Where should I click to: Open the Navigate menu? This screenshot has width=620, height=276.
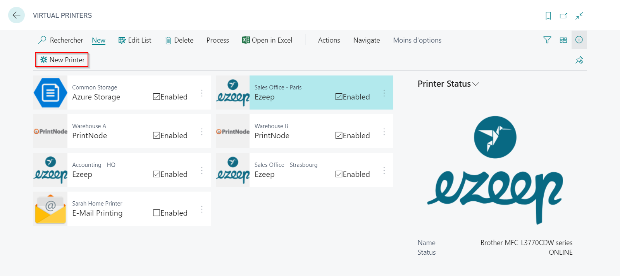(x=367, y=40)
